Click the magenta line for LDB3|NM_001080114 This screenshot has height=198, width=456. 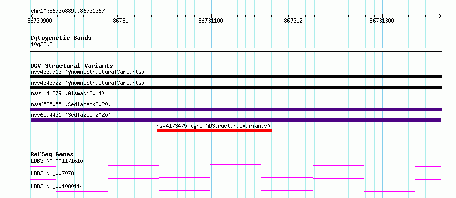(x=236, y=191)
